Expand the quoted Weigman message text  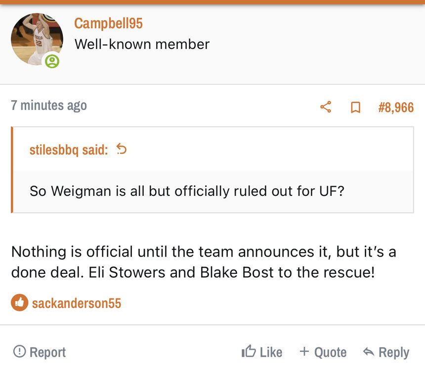click(187, 191)
